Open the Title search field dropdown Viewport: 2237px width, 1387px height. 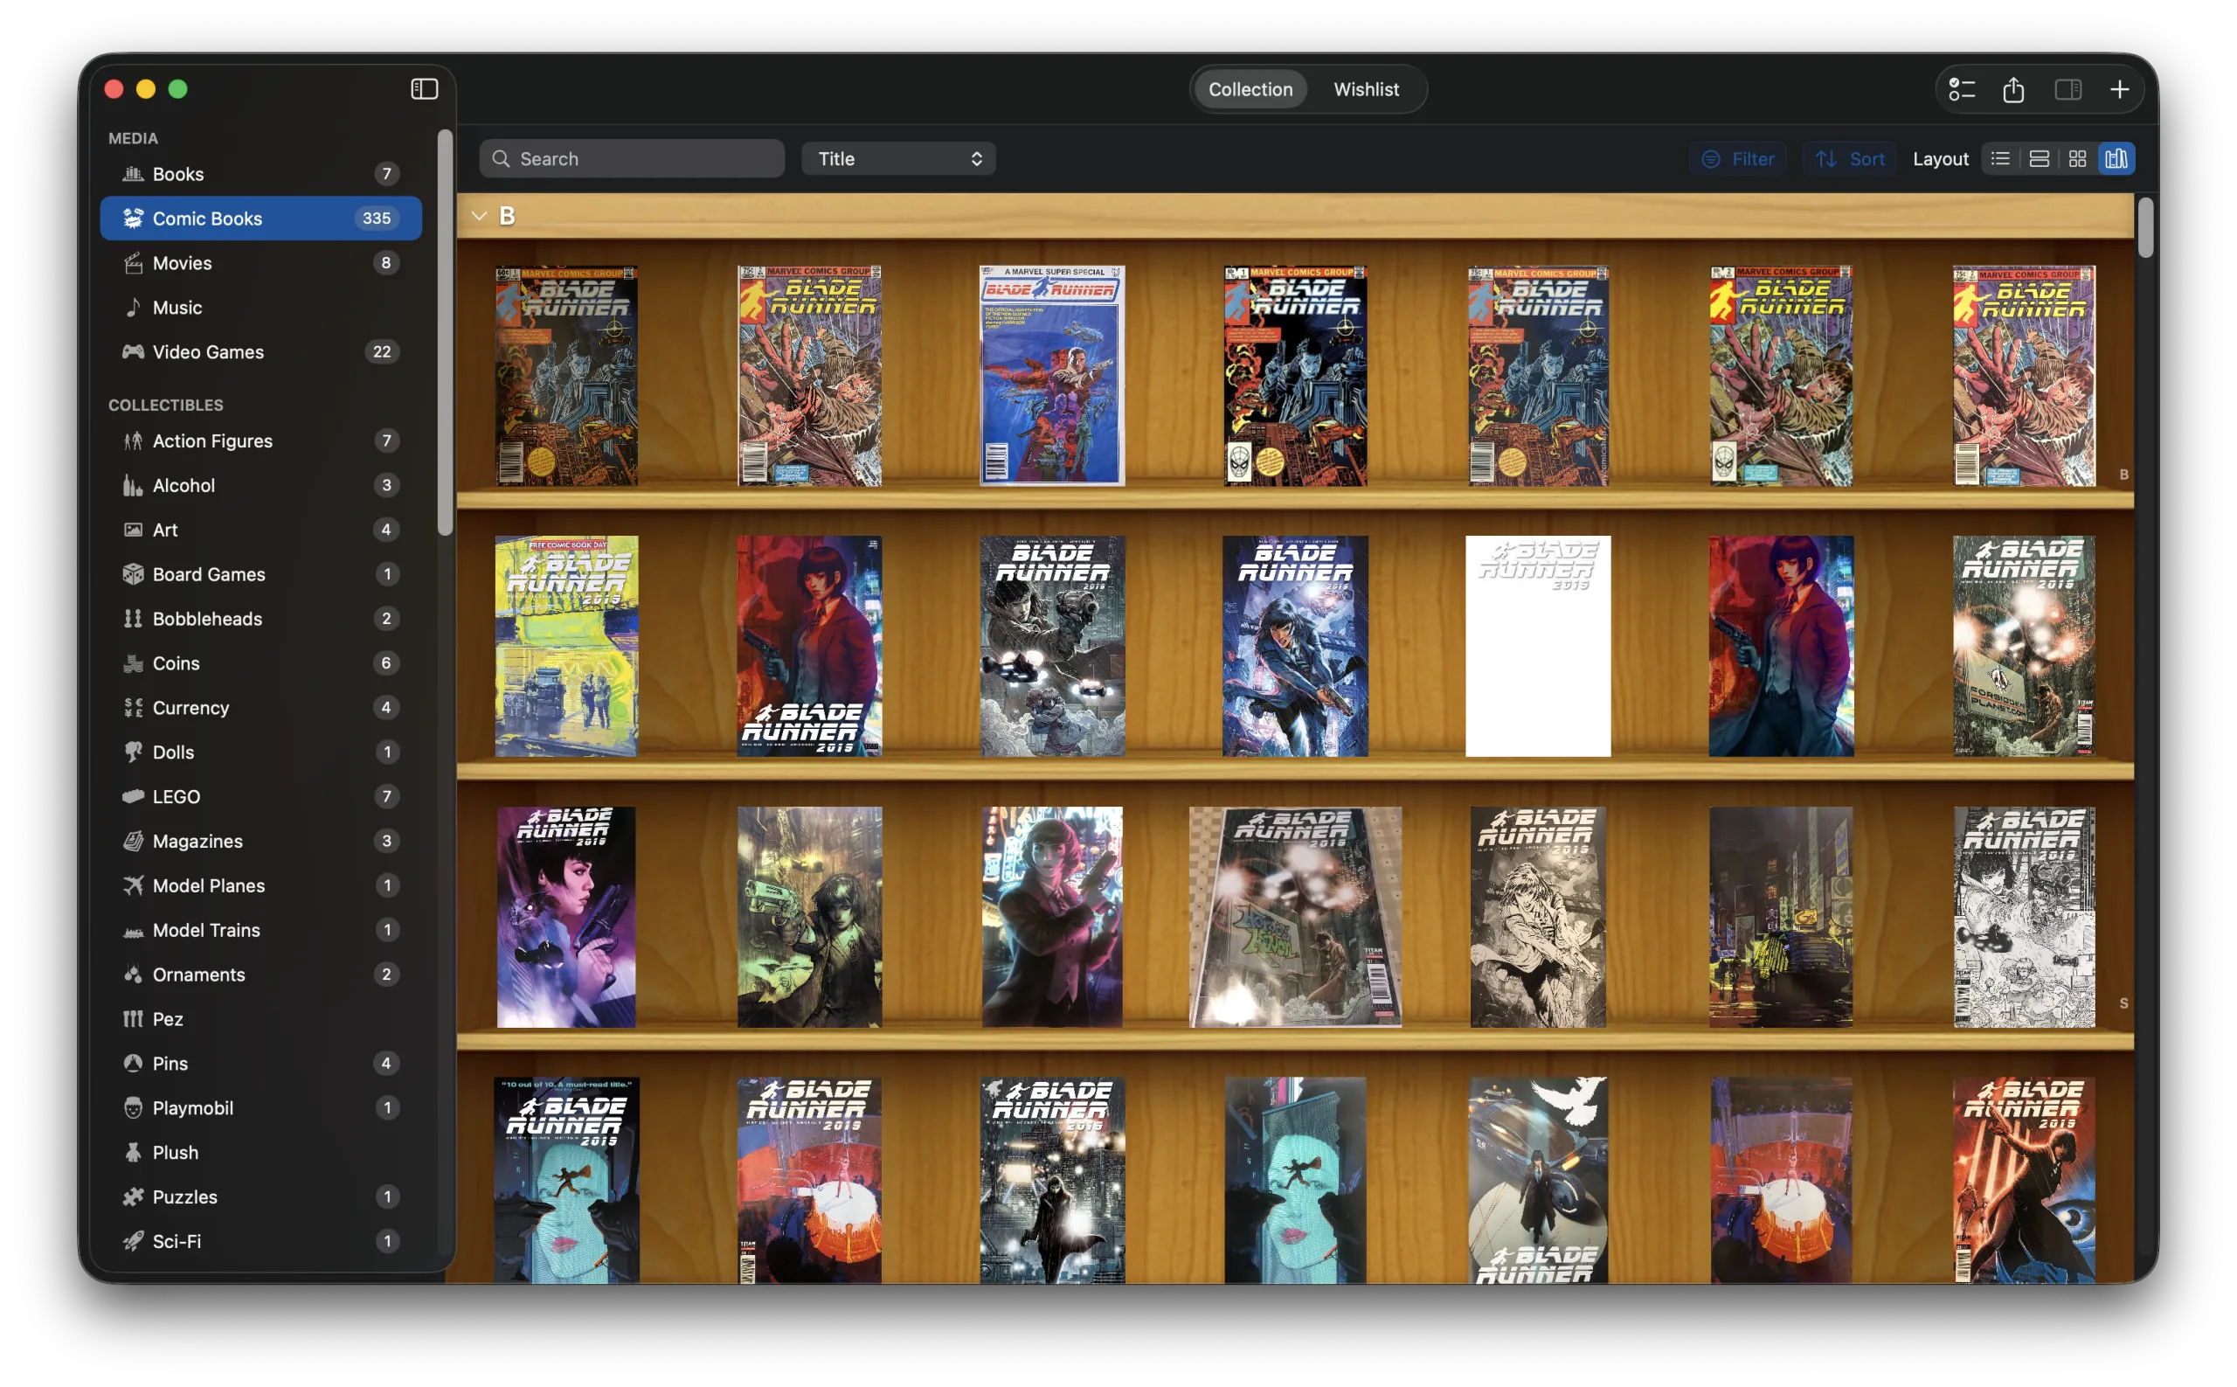coord(898,159)
